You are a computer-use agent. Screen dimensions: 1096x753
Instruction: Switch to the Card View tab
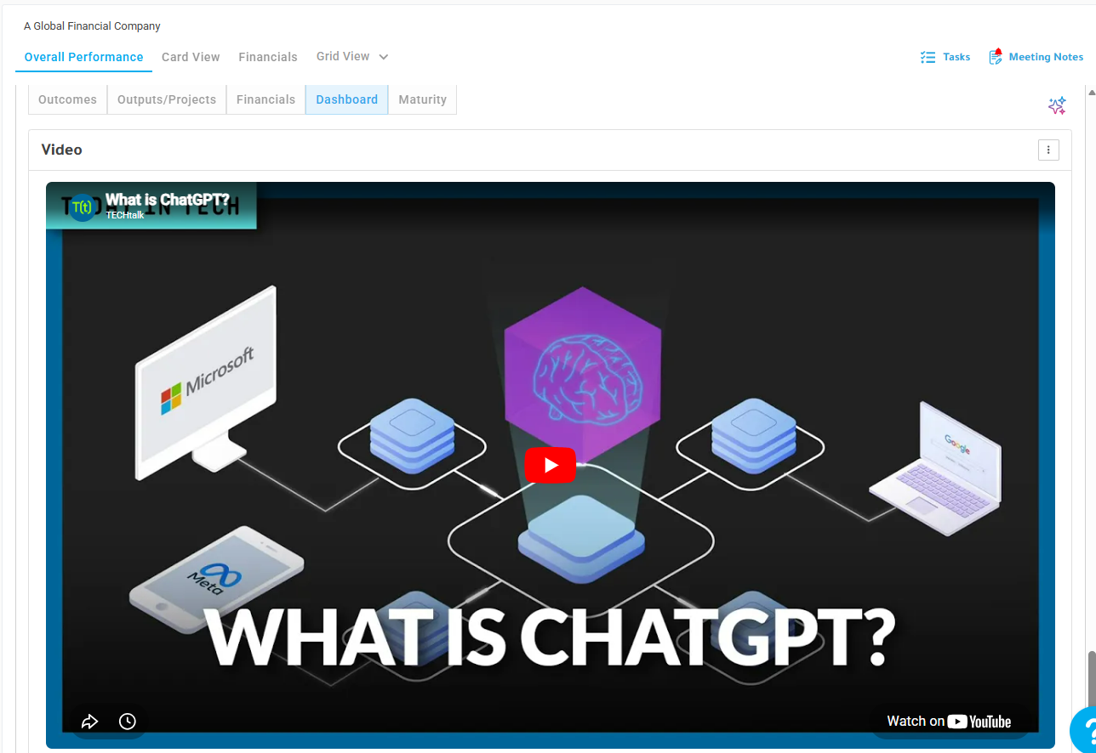191,57
